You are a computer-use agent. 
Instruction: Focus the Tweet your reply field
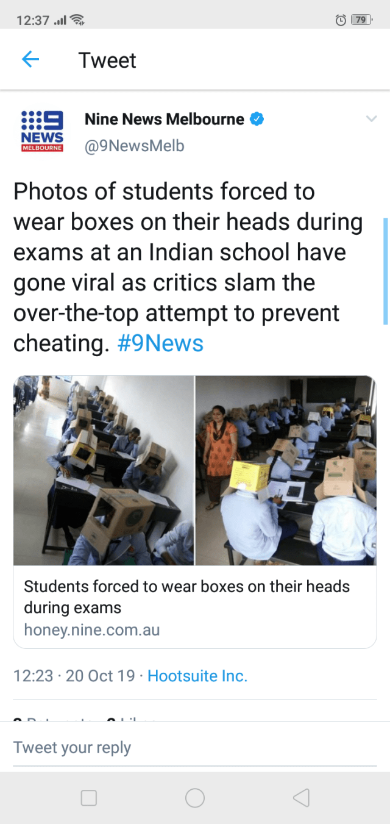coord(195,748)
